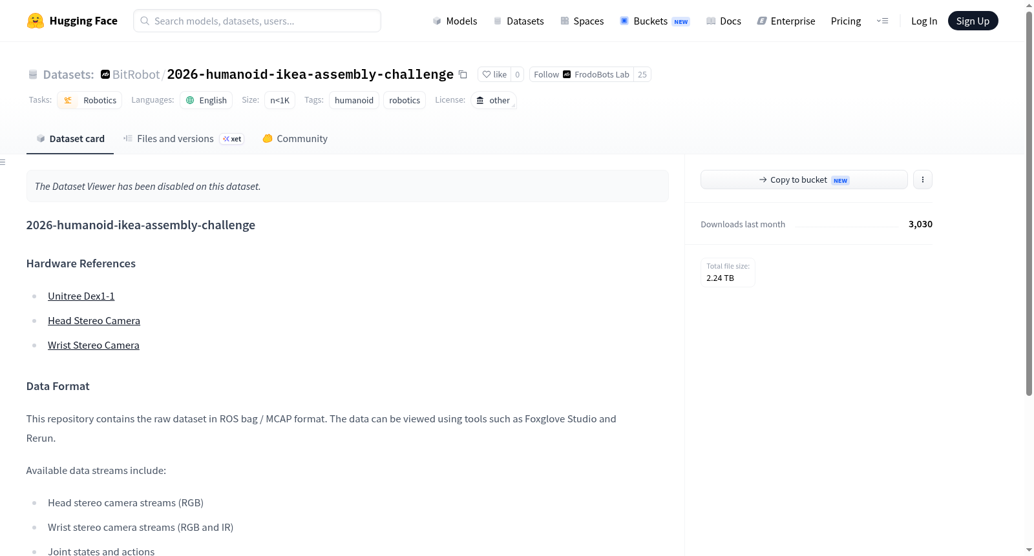This screenshot has width=1034, height=556.
Task: Click the FrodoBots Lab avatar icon
Action: [567, 74]
